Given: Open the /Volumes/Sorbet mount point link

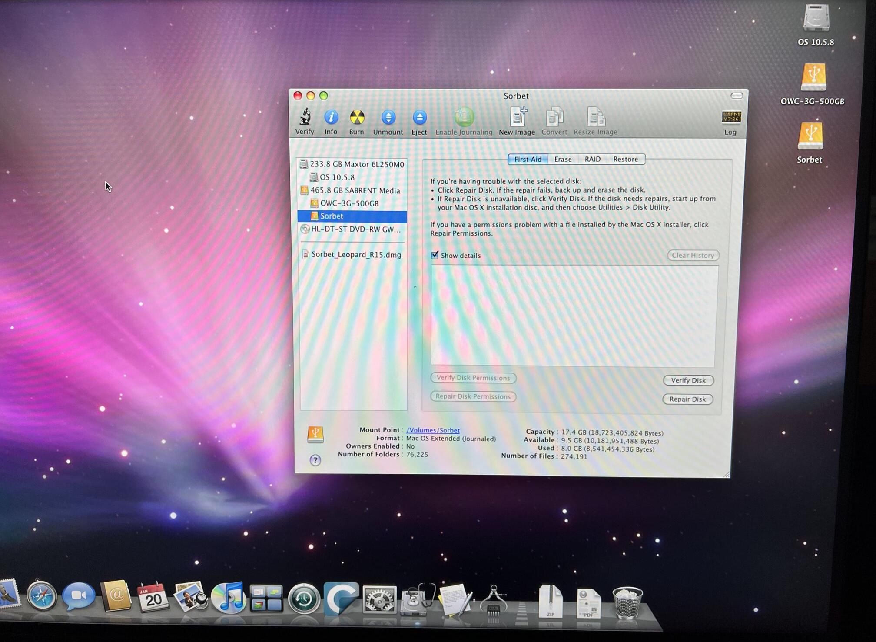Looking at the screenshot, I should tap(433, 430).
